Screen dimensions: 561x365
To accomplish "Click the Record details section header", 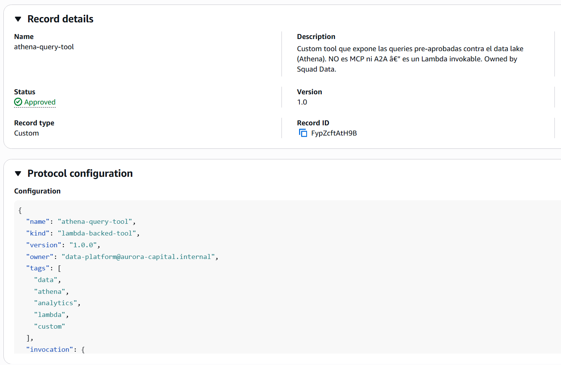I will tap(60, 18).
